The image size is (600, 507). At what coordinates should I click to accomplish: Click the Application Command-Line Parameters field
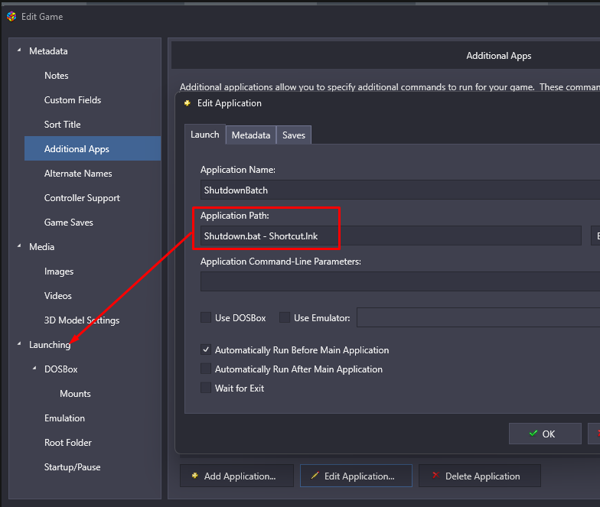point(398,281)
